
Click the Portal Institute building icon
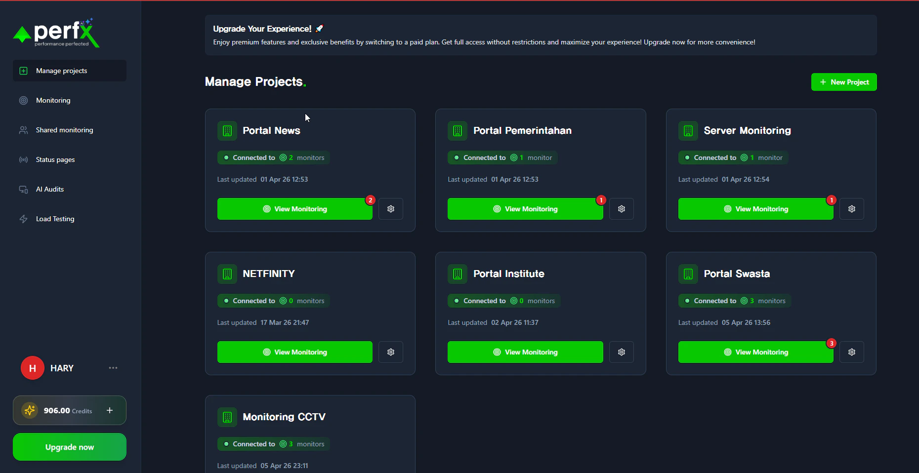coord(458,274)
